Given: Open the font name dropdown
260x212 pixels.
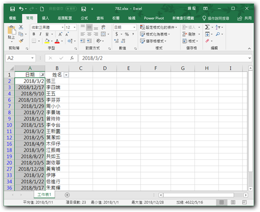Looking at the screenshot, I should [62, 28].
